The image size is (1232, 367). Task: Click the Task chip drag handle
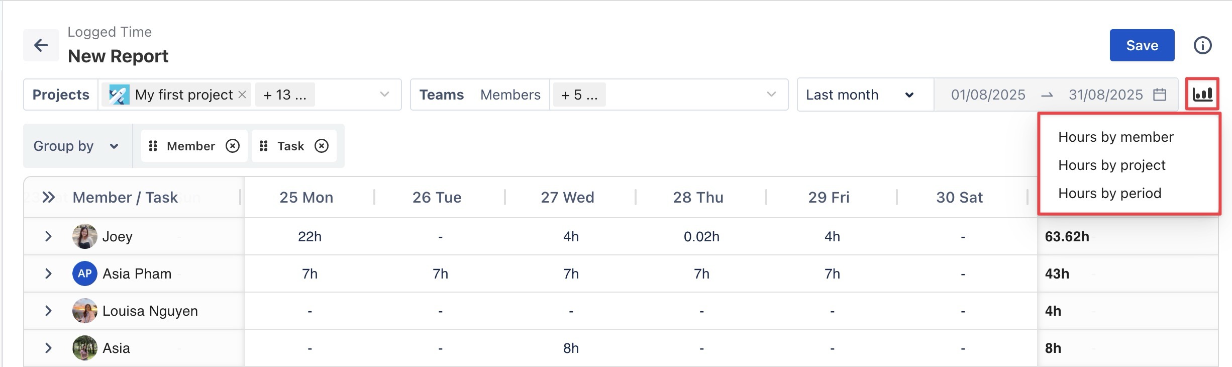(263, 146)
